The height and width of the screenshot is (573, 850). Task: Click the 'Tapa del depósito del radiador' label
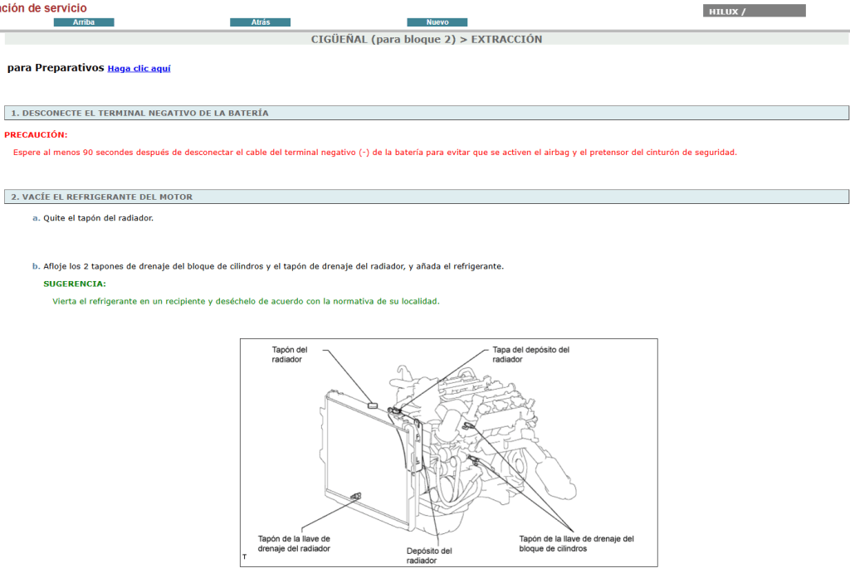pos(530,355)
